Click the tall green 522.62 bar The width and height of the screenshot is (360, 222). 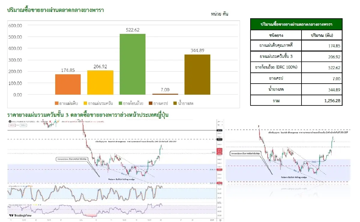(x=133, y=64)
